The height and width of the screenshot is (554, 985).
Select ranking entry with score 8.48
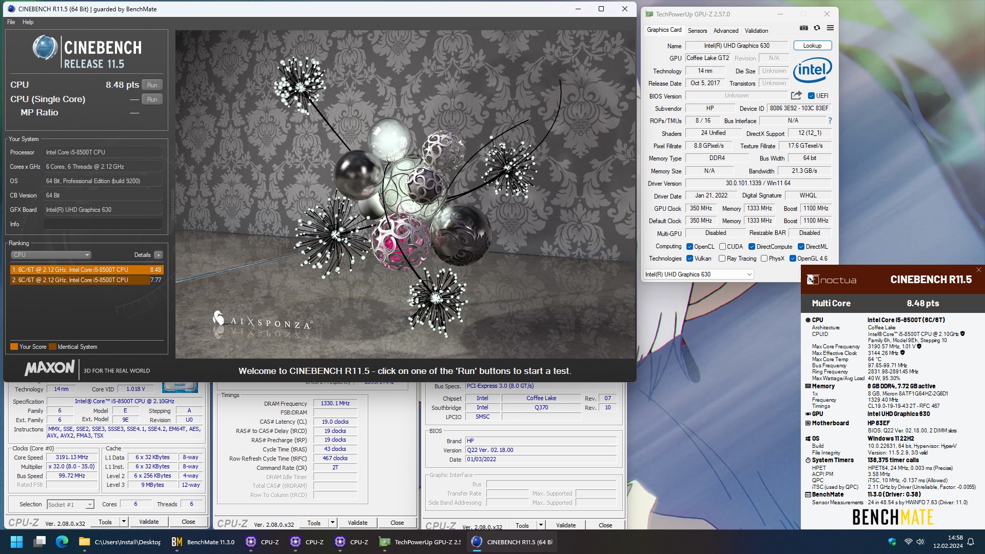(x=87, y=270)
